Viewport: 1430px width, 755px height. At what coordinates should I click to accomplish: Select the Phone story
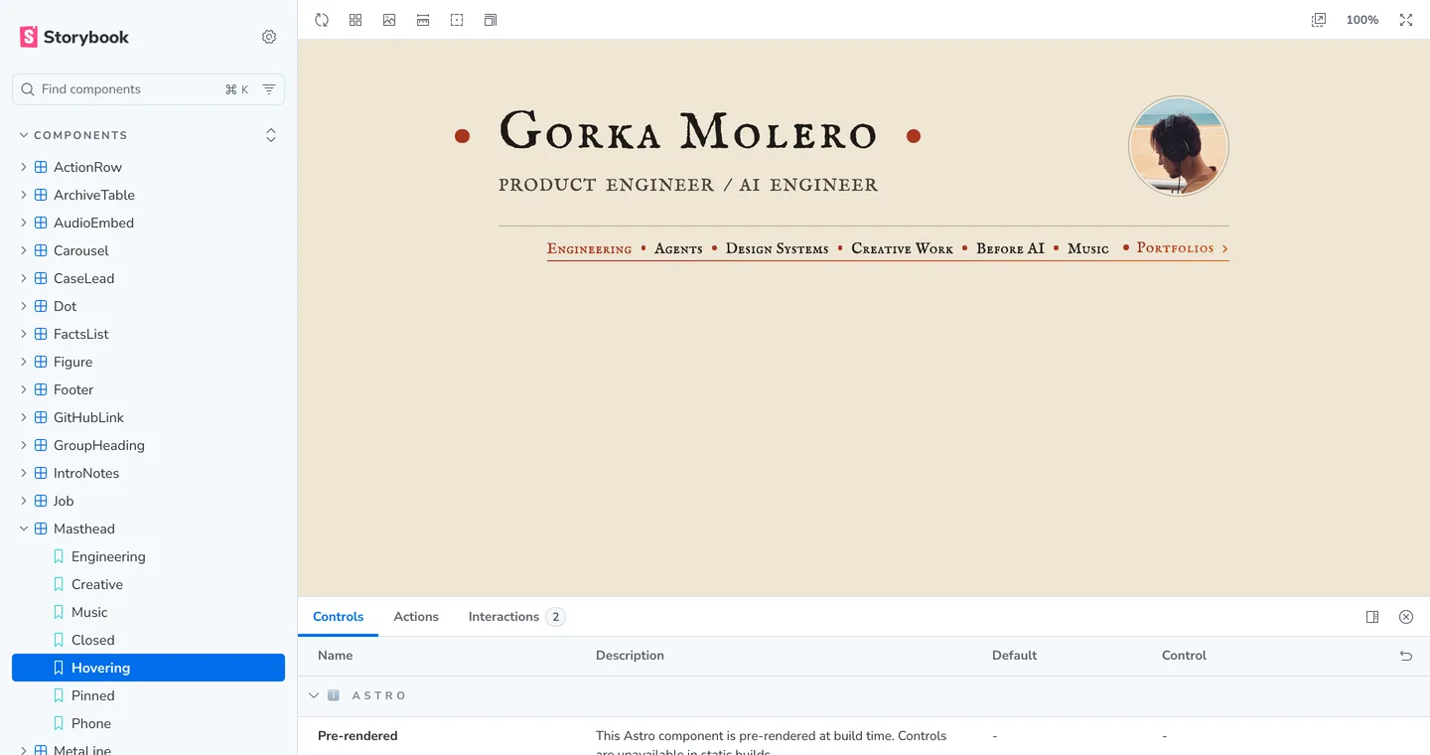point(90,723)
